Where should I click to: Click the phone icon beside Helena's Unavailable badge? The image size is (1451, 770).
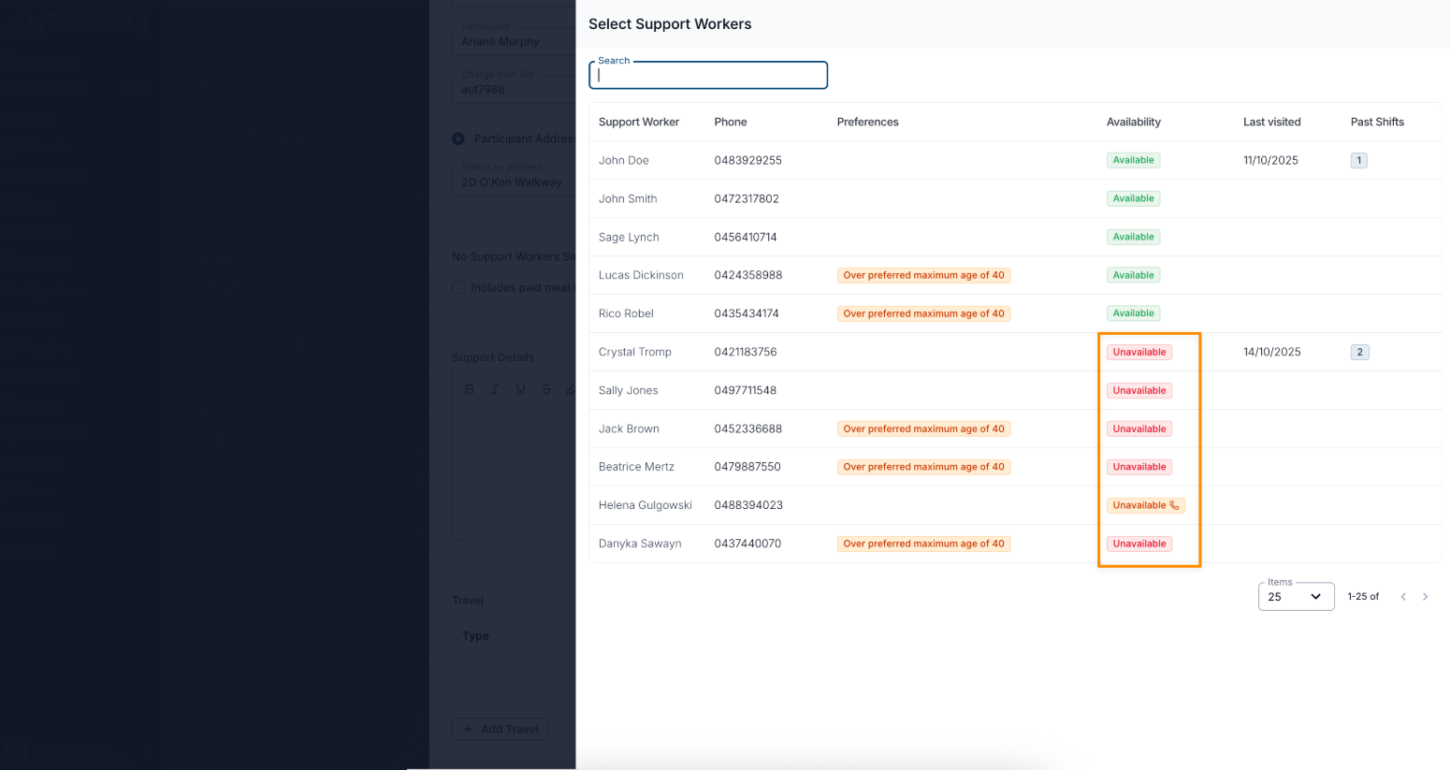[x=1174, y=505]
